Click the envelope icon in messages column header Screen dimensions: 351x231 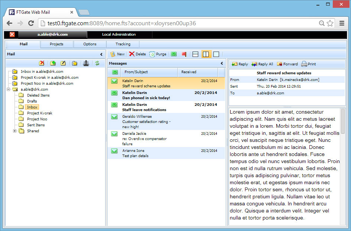[x=115, y=72]
